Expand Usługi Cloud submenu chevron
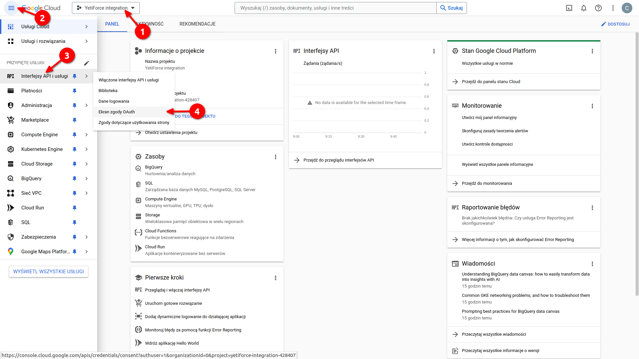Image resolution: width=639 pixels, height=359 pixels. (87, 27)
